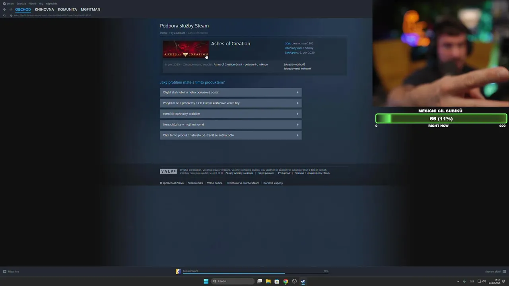Switch to the KNIHOVNA tab

[44, 9]
